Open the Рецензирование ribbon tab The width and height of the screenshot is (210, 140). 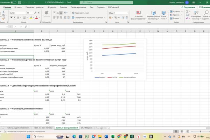pyautogui.click(x=78, y=7)
